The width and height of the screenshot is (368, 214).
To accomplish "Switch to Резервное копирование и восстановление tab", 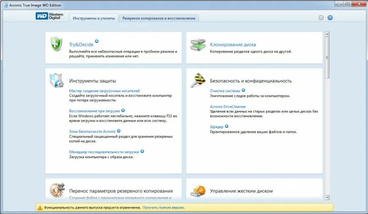I will tap(159, 18).
